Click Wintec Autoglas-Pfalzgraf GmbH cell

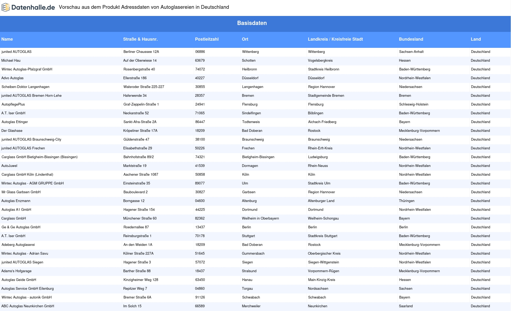coord(27,69)
